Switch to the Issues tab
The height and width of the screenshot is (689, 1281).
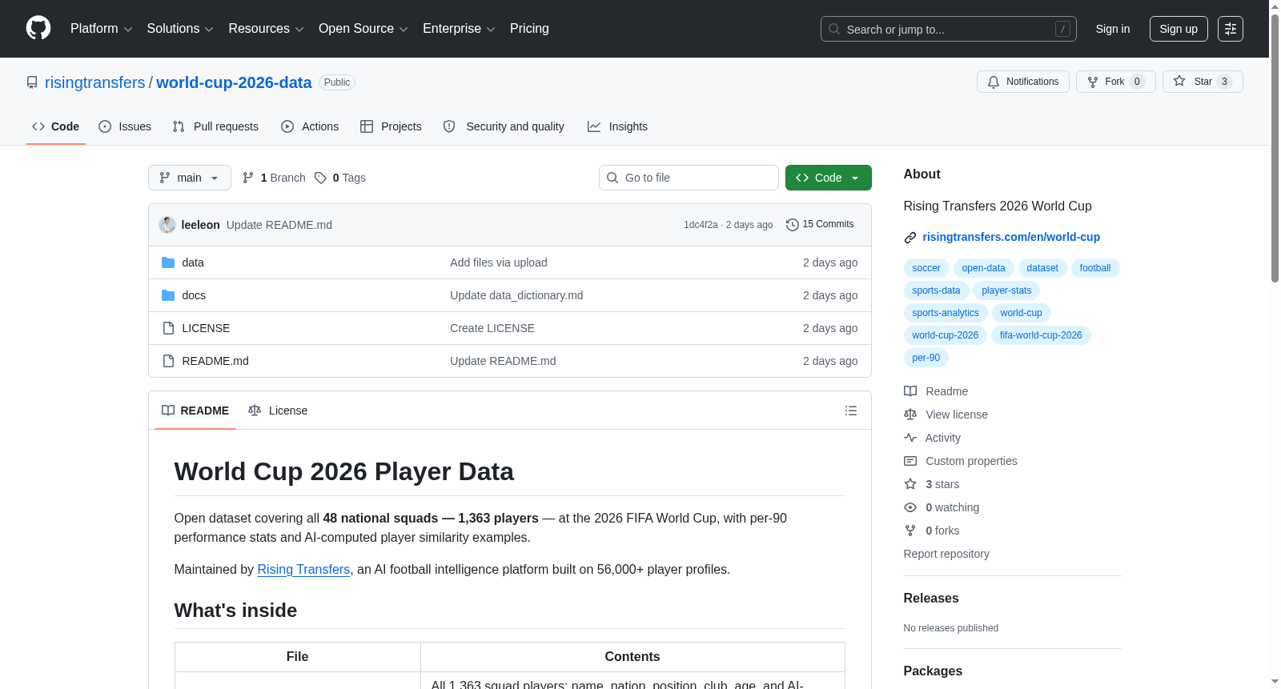click(125, 126)
